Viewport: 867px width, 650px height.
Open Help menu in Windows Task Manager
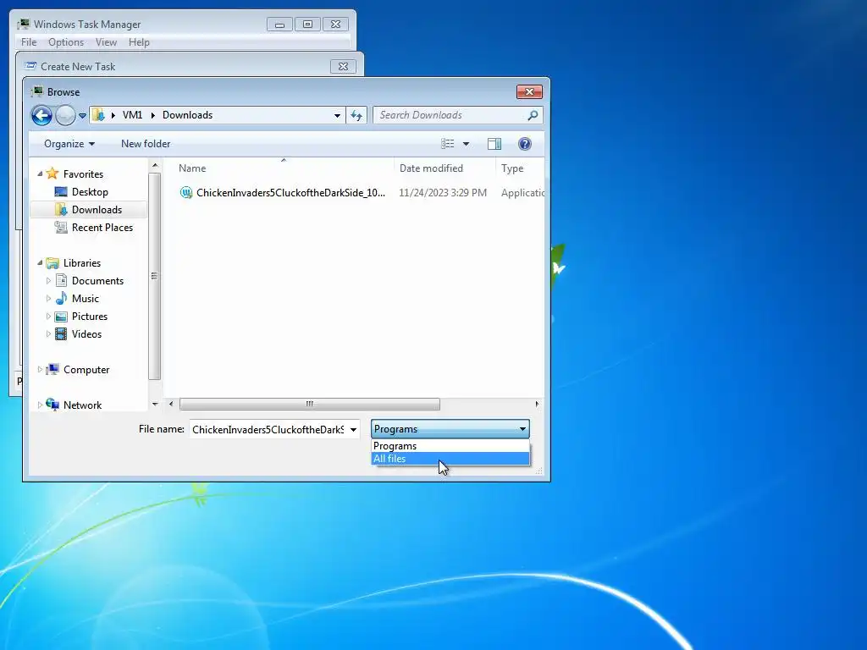(x=139, y=42)
